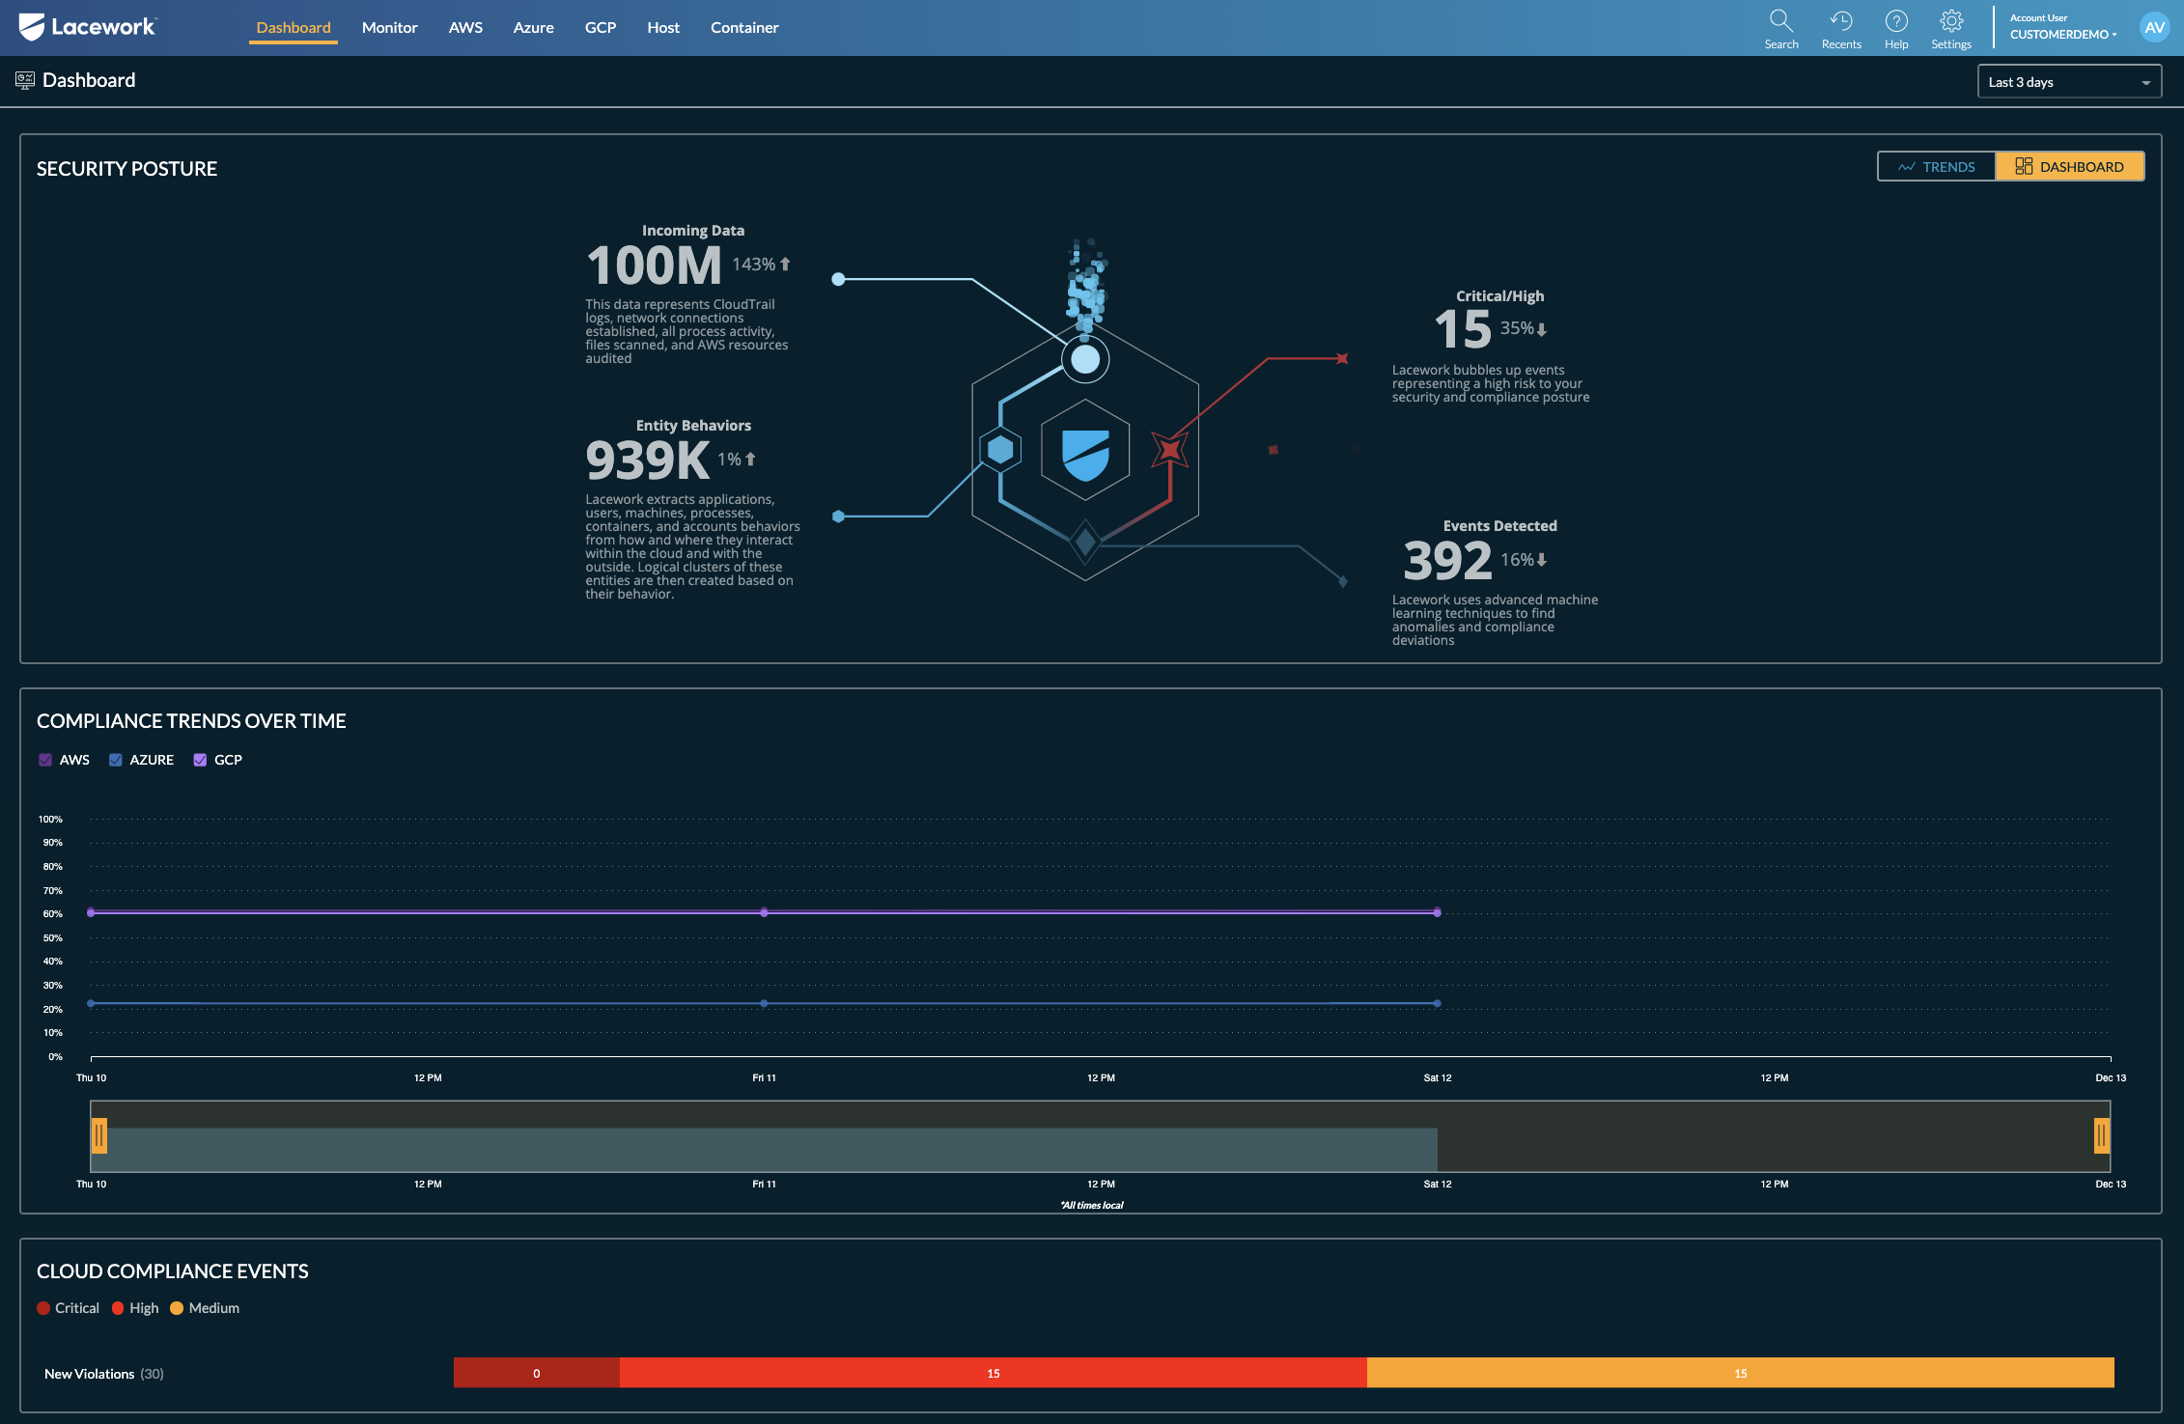Screen dimensions: 2184x1424
Task: Click the Trends line chart icon
Action: point(1906,167)
